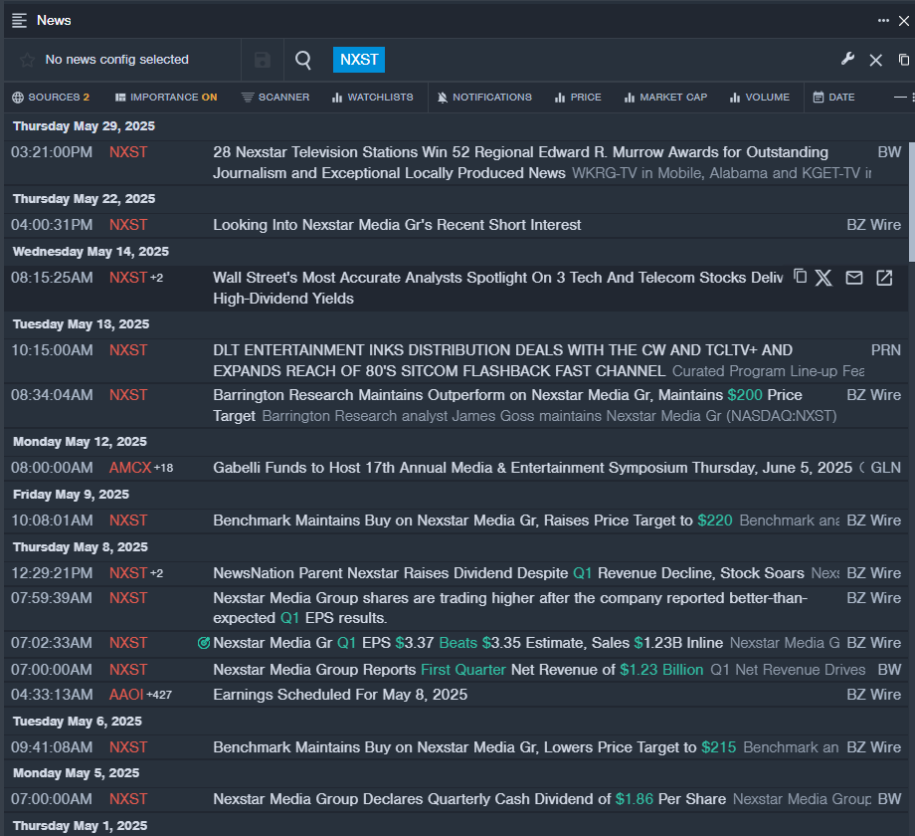Share the Wall Street's Analysts story on X
The width and height of the screenshot is (915, 836).
point(823,278)
